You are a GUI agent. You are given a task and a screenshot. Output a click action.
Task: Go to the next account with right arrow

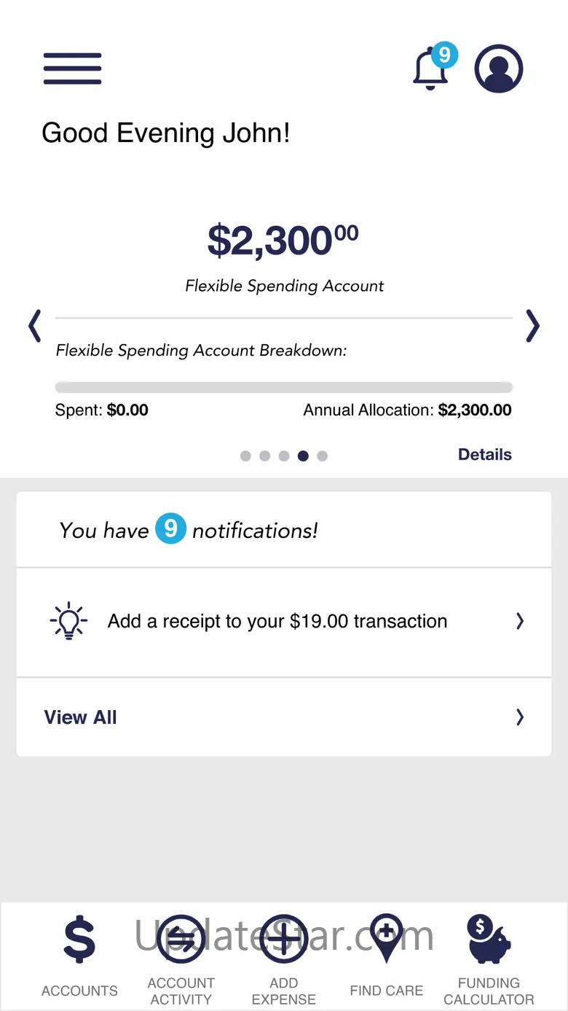point(533,326)
